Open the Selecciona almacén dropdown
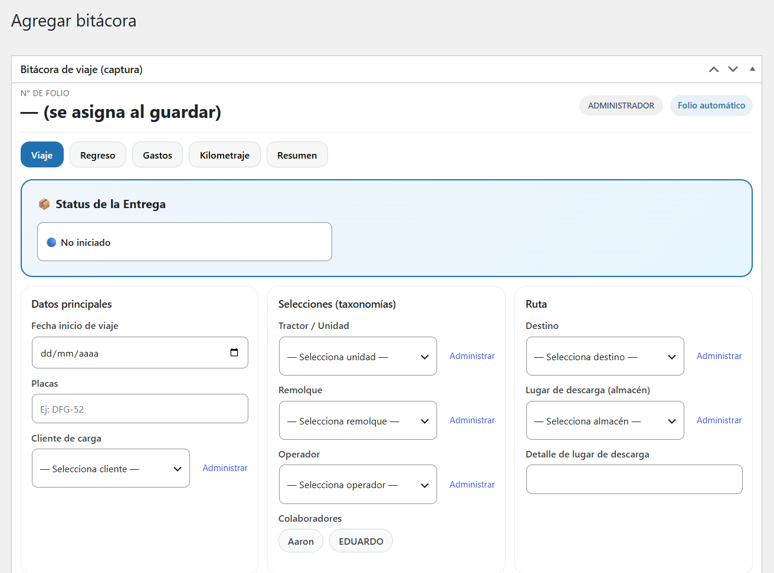Viewport: 774px width, 573px height. click(x=605, y=420)
